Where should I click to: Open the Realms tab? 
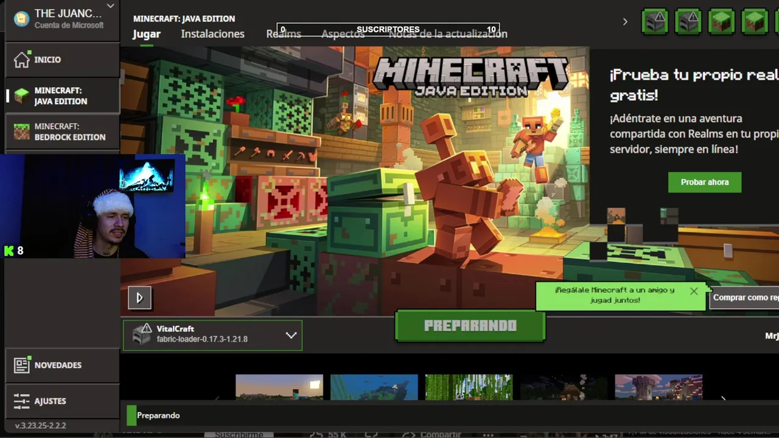(284, 34)
